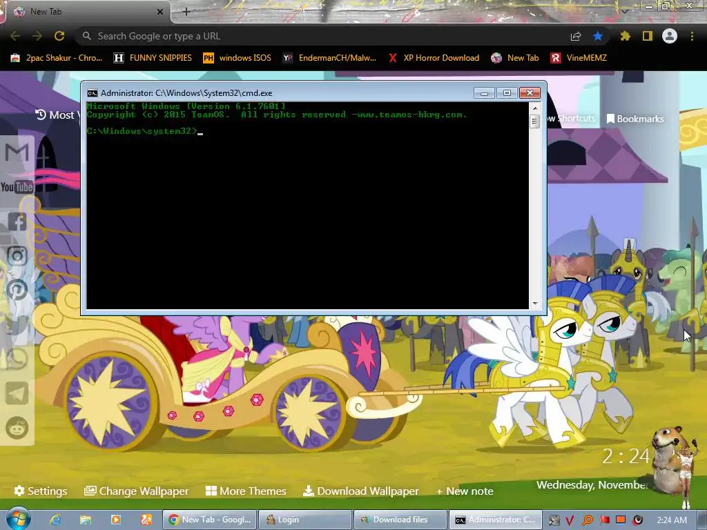
Task: Open Windows Explorer folder icon in taskbar
Action: pyautogui.click(x=85, y=520)
